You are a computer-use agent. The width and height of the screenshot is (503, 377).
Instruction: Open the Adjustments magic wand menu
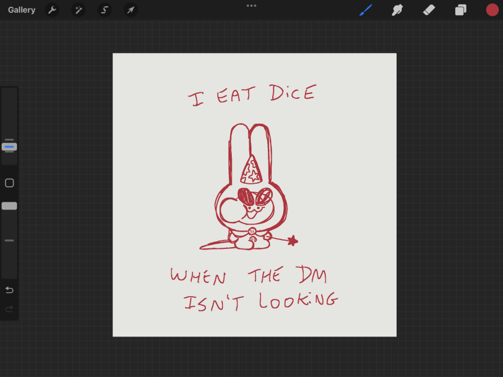(x=78, y=10)
